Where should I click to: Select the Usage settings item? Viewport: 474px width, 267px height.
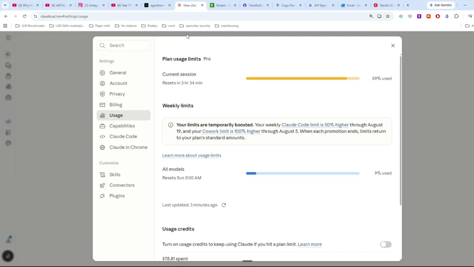click(123, 115)
